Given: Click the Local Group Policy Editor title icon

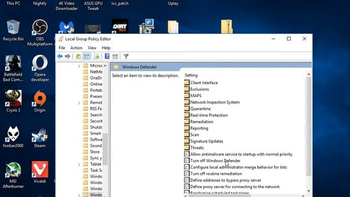Looking at the screenshot, I should tap(61, 39).
